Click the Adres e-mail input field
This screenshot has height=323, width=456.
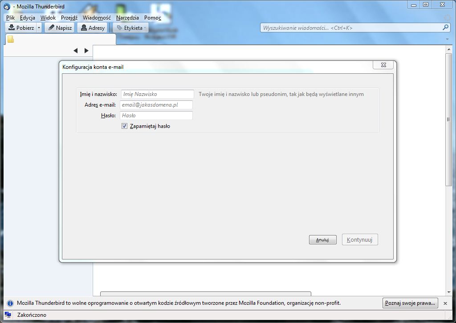(156, 105)
